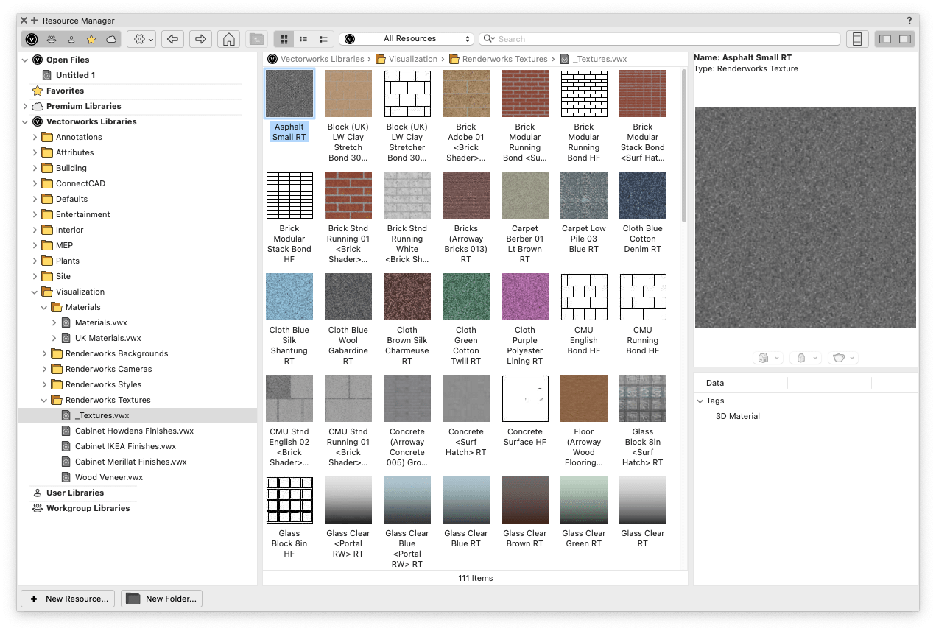Screen dimensions: 936x631
Task: Click the large asphalt texture preview
Action: click(806, 217)
